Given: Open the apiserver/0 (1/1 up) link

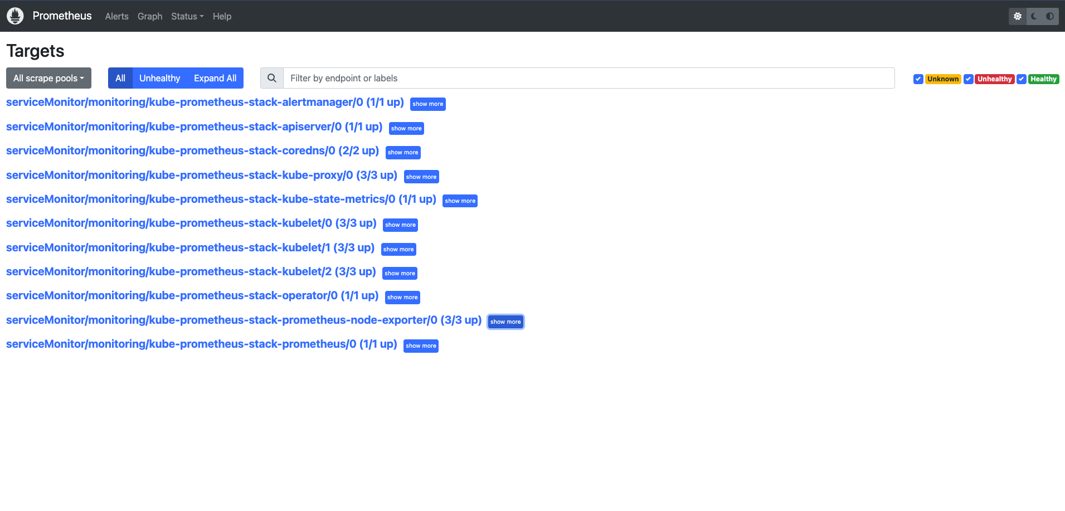Looking at the screenshot, I should click(194, 127).
